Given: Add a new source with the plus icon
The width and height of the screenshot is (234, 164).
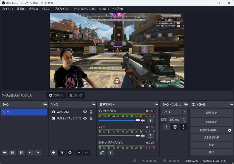Looking at the screenshot, I should click(54, 152).
